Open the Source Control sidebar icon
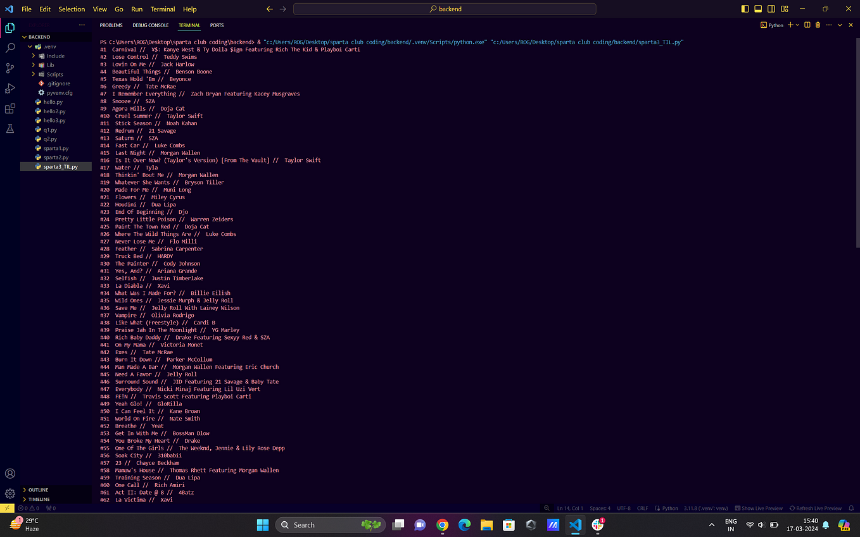 9,68
